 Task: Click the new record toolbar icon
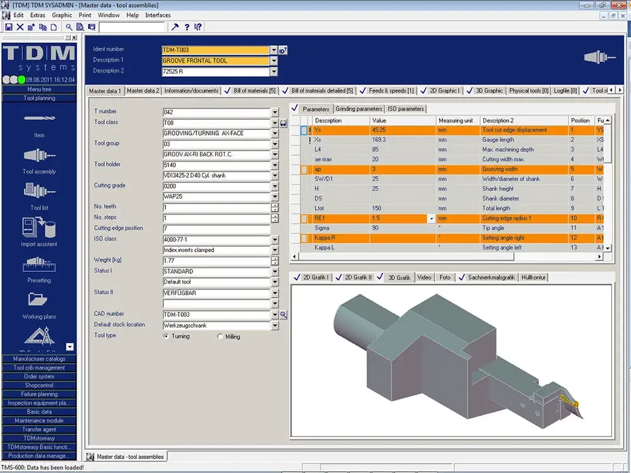tap(32, 27)
